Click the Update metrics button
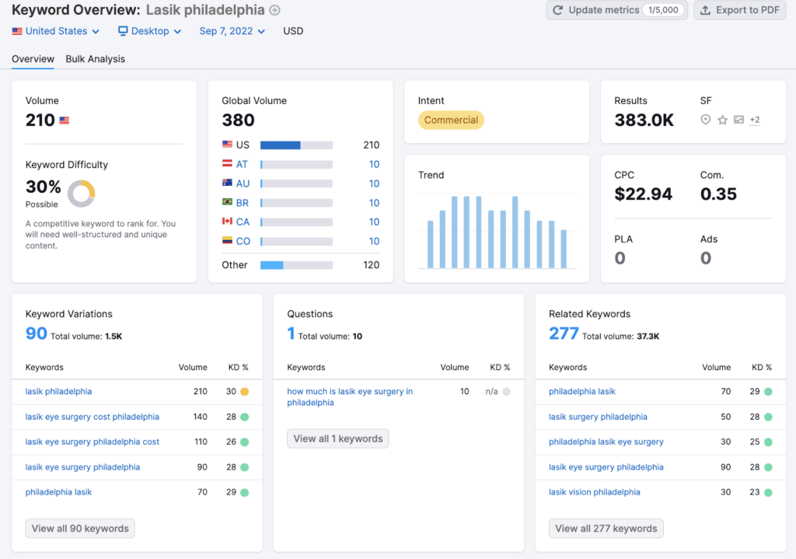Image resolution: width=796 pixels, height=559 pixels. 616,10
